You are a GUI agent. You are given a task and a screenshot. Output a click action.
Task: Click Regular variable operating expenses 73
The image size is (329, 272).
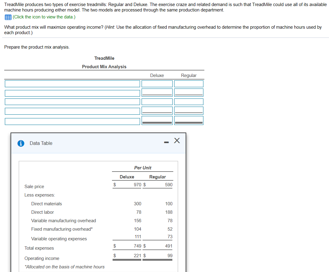click(x=170, y=237)
